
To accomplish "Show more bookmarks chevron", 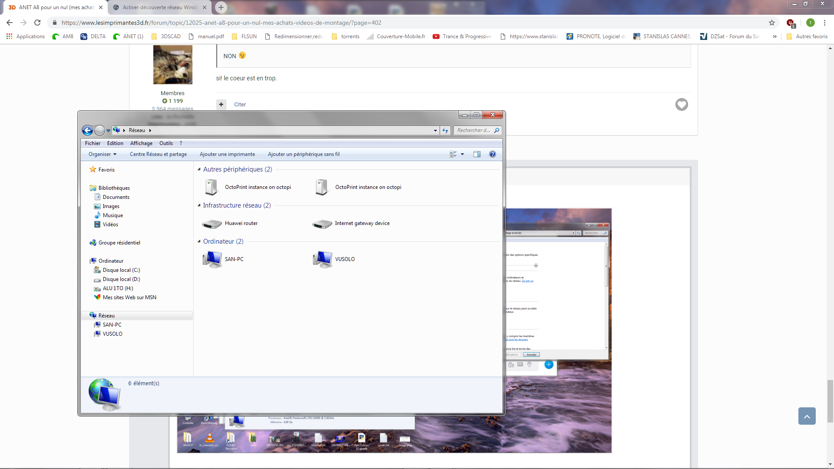I will coord(774,36).
